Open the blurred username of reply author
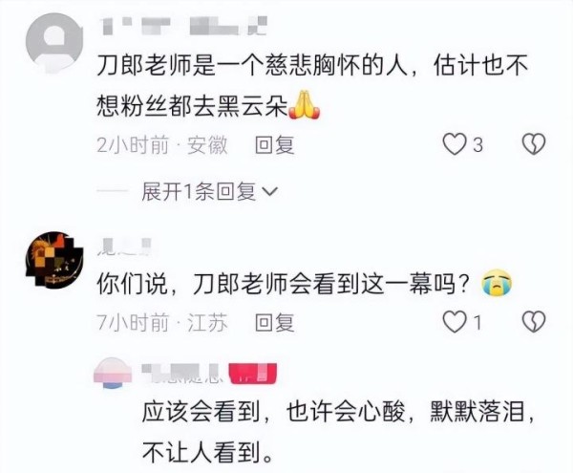The height and width of the screenshot is (473, 573). 183,374
